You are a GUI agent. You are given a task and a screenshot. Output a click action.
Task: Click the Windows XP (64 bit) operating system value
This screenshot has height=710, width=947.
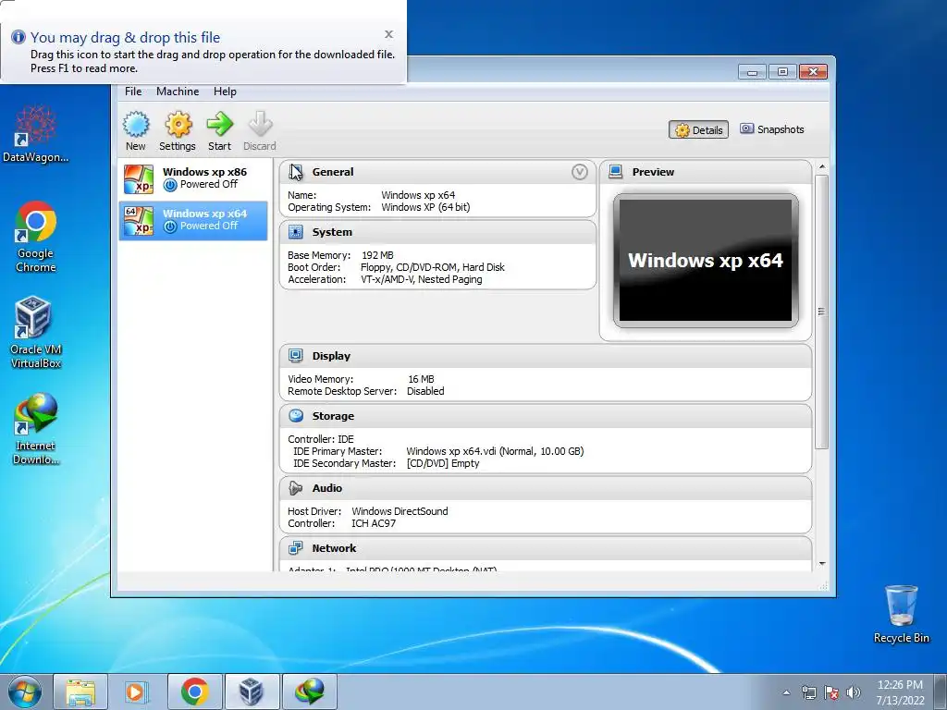click(425, 207)
